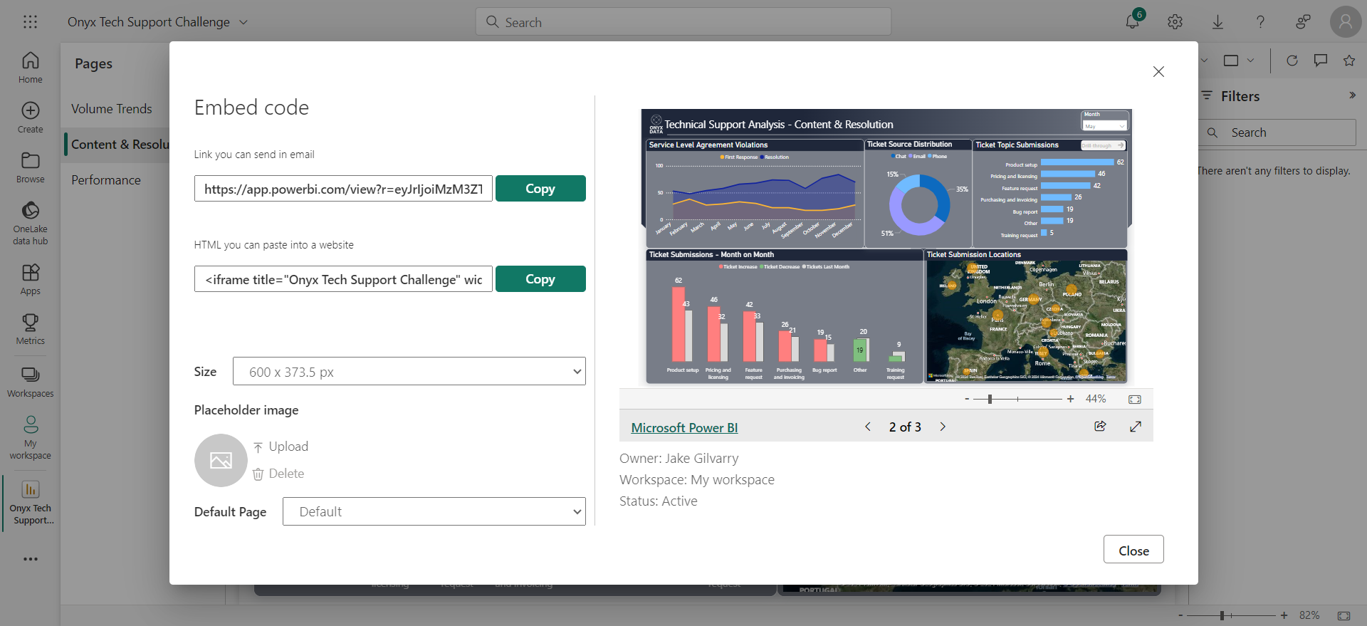The width and height of the screenshot is (1367, 626).
Task: Open the Size dropdown
Action: click(409, 371)
